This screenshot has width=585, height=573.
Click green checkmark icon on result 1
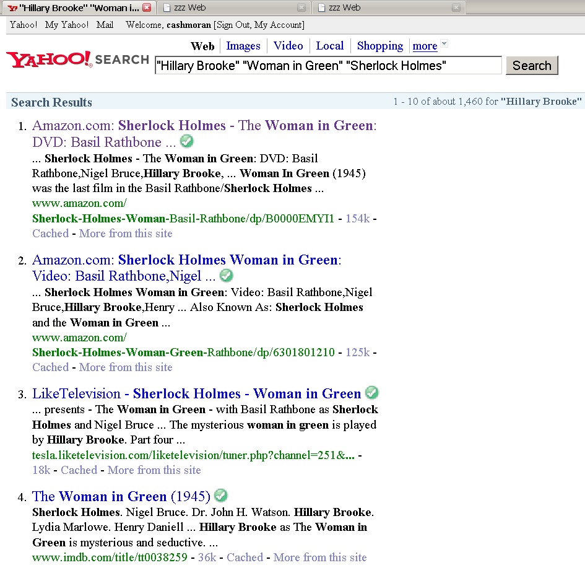point(186,141)
